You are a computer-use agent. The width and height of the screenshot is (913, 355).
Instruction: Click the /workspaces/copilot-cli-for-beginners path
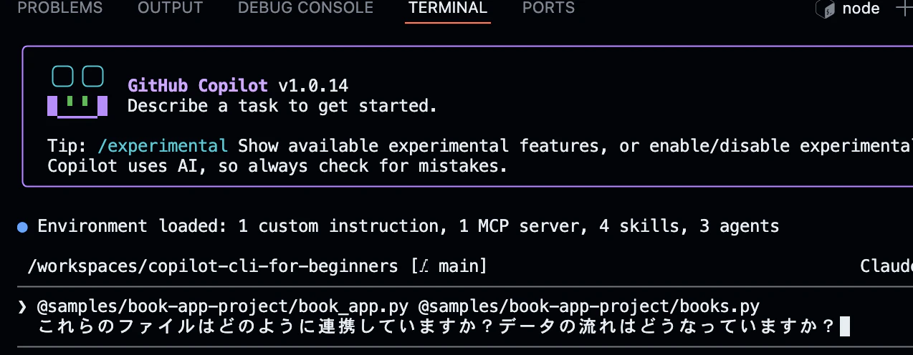(212, 267)
